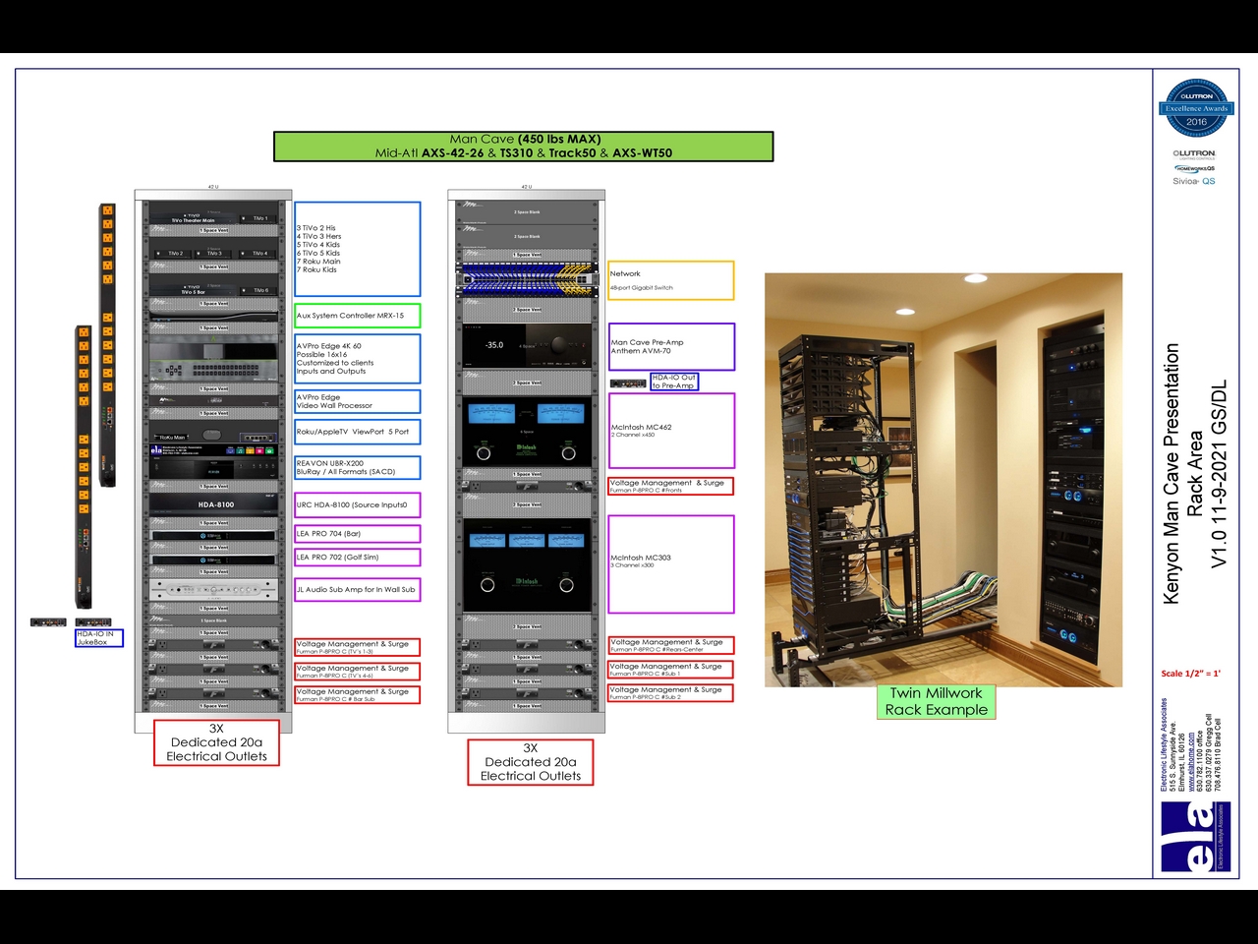1258x944 pixels.
Task: Select the AVPro Edge 4K 60 label box
Action: point(358,358)
